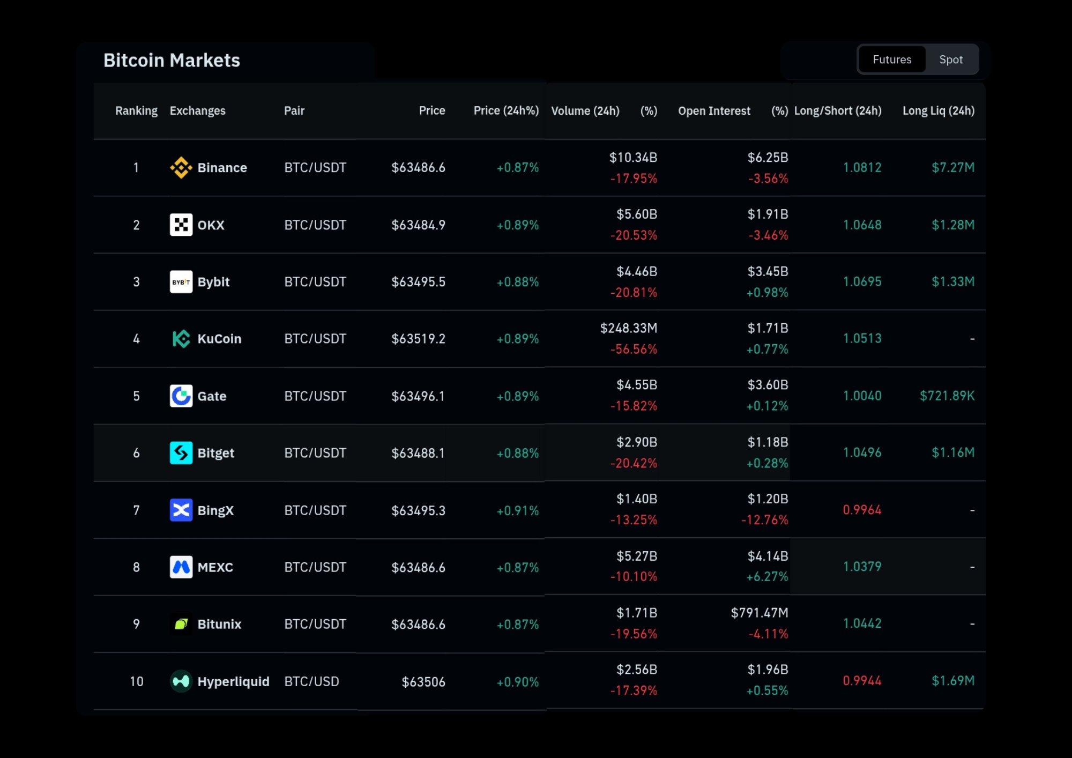Open the MEXC exchange name link
The width and height of the screenshot is (1072, 758).
[215, 567]
